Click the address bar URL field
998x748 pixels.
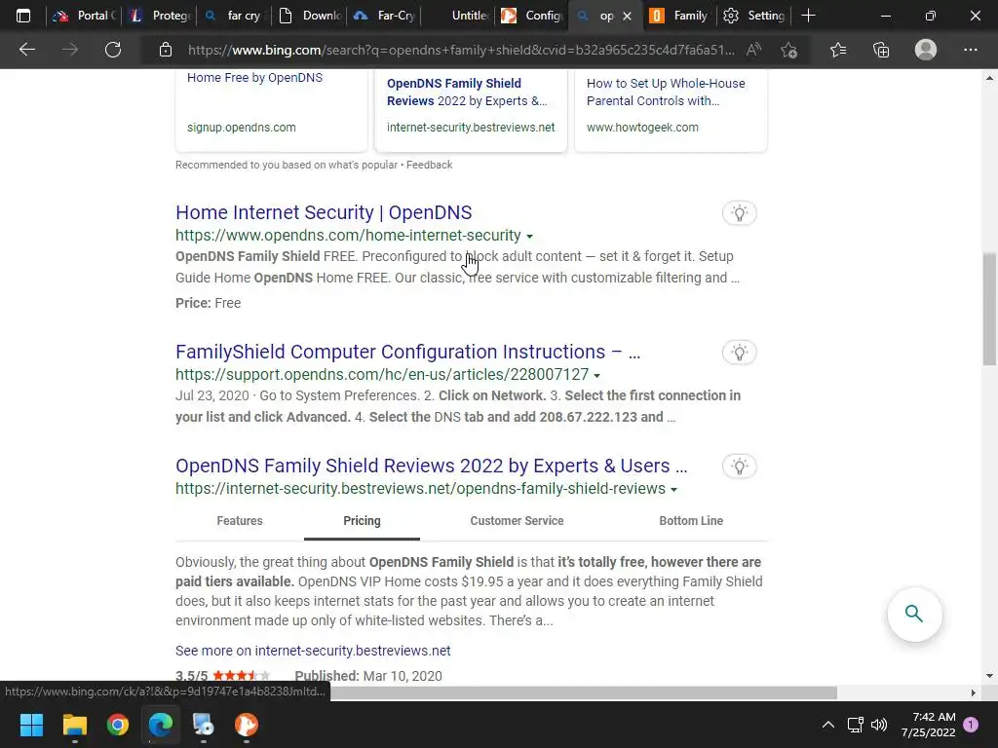click(x=461, y=50)
